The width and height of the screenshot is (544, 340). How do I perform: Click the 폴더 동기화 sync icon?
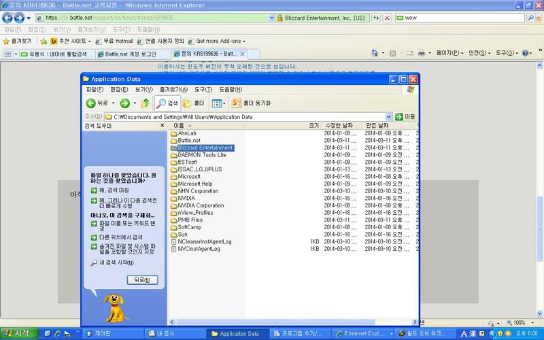(x=251, y=103)
